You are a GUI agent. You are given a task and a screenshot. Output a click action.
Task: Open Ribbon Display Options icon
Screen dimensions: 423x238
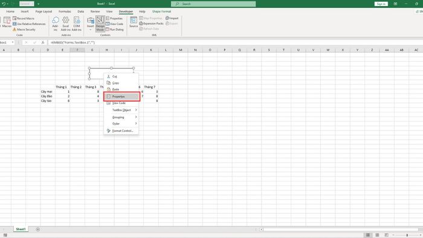395,4
